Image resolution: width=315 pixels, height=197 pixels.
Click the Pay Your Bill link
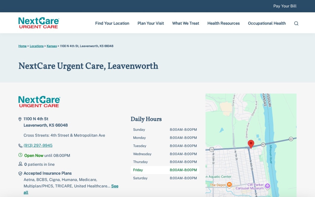coord(285,6)
